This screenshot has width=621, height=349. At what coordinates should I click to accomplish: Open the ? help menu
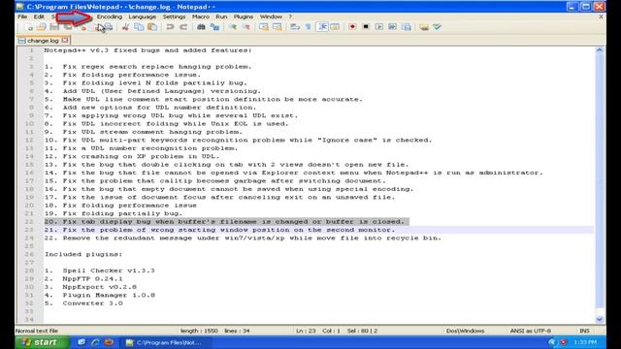(x=290, y=16)
